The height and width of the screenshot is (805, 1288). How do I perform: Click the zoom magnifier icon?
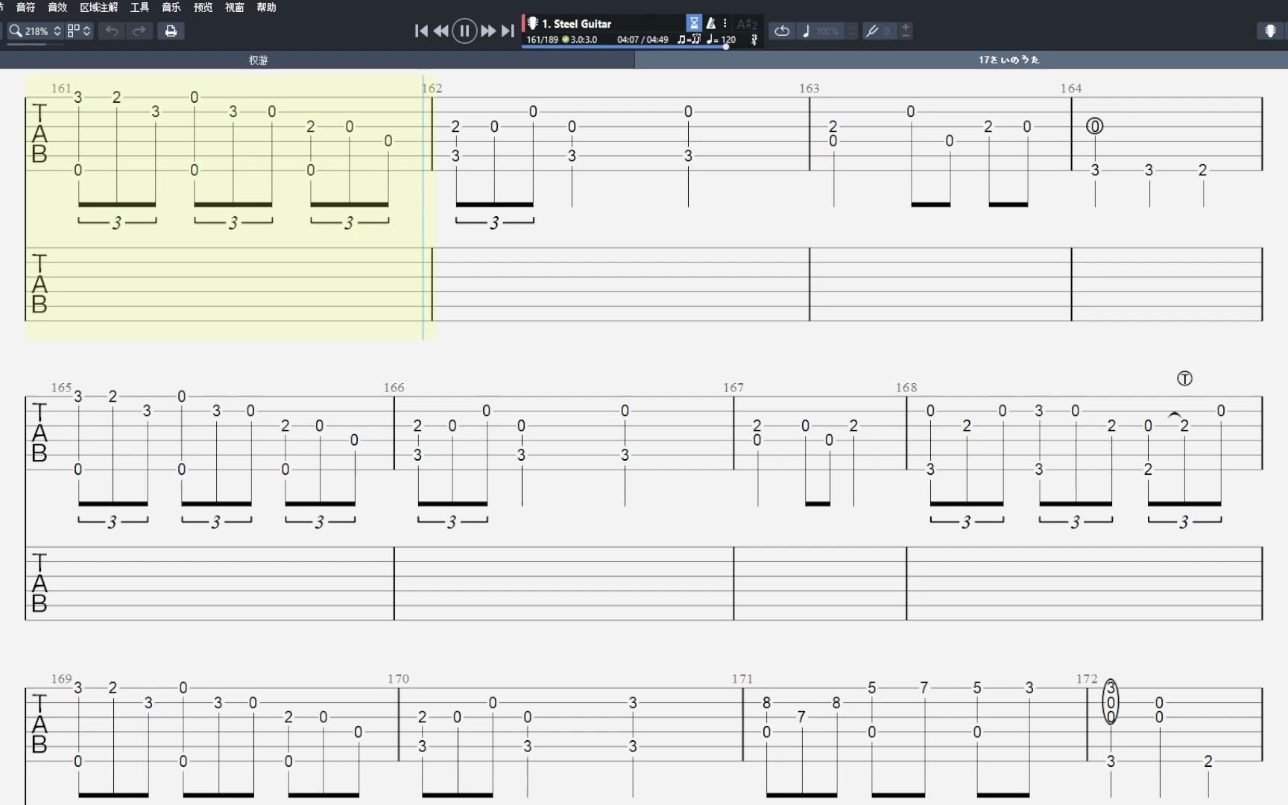tap(15, 31)
